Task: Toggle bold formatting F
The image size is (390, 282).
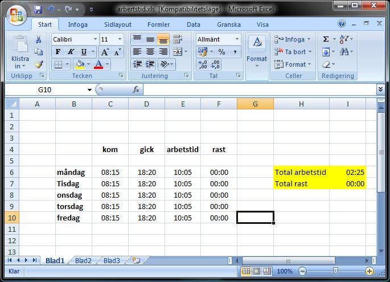Action: [58, 52]
